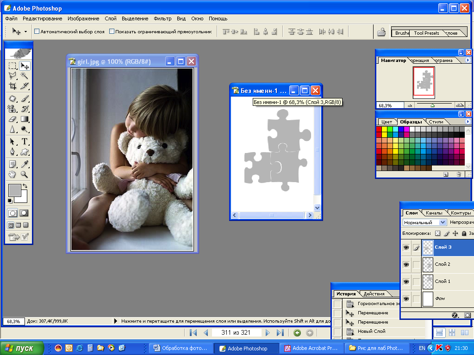Viewport: 474px width, 355px height.
Task: Toggle lock transparent pixels in Блокировка
Action: click(437, 233)
